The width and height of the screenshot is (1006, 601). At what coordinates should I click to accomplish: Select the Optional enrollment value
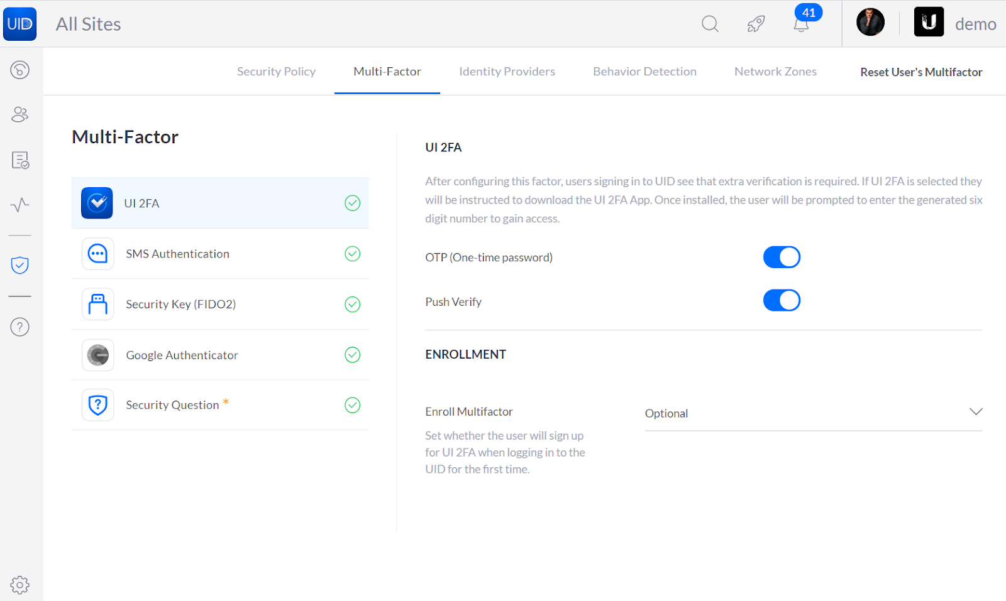click(666, 413)
